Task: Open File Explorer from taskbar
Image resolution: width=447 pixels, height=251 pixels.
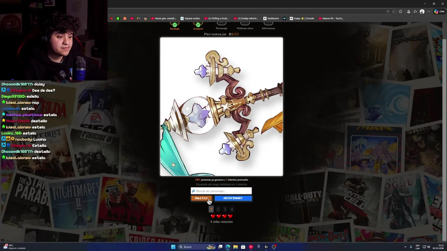Action: pos(235,247)
